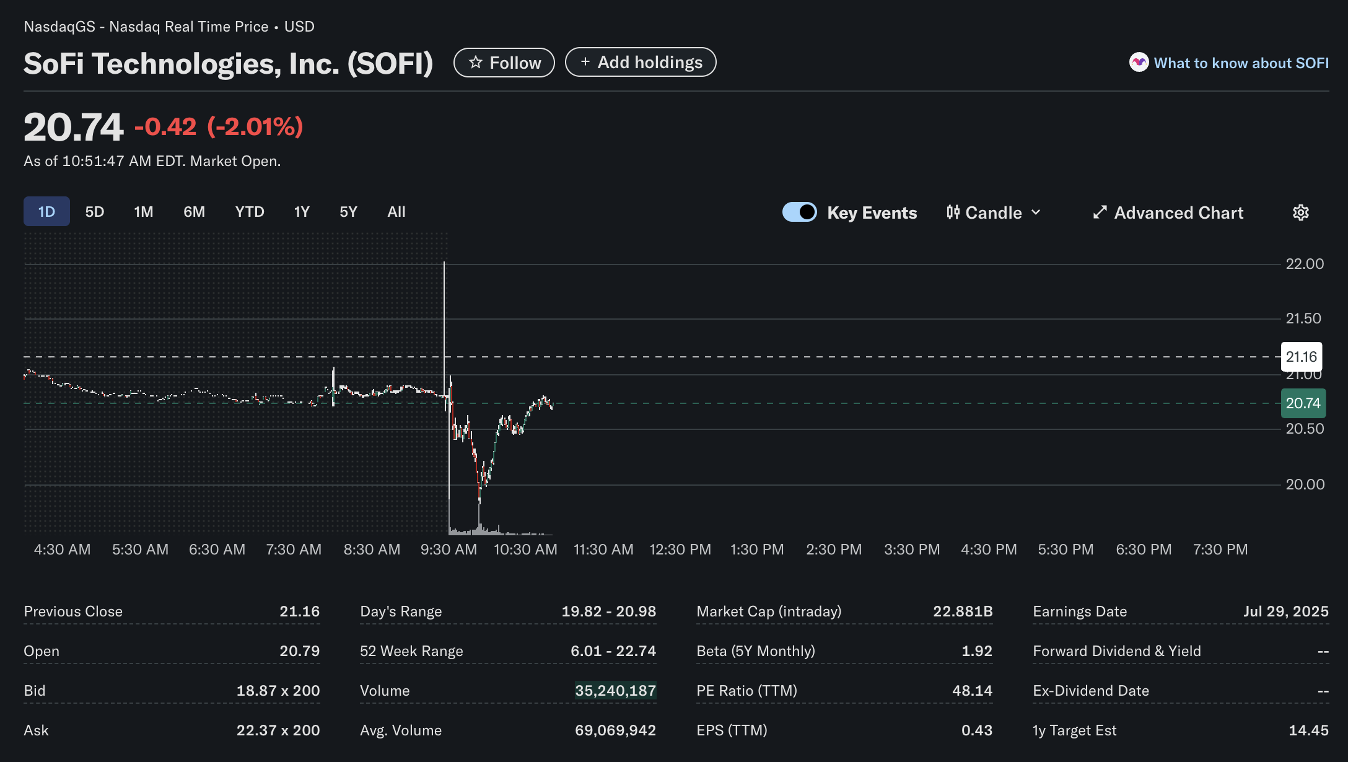Click the SoFi Technologies, Inc. (SOFI) title
This screenshot has height=762, width=1348.
[x=229, y=63]
